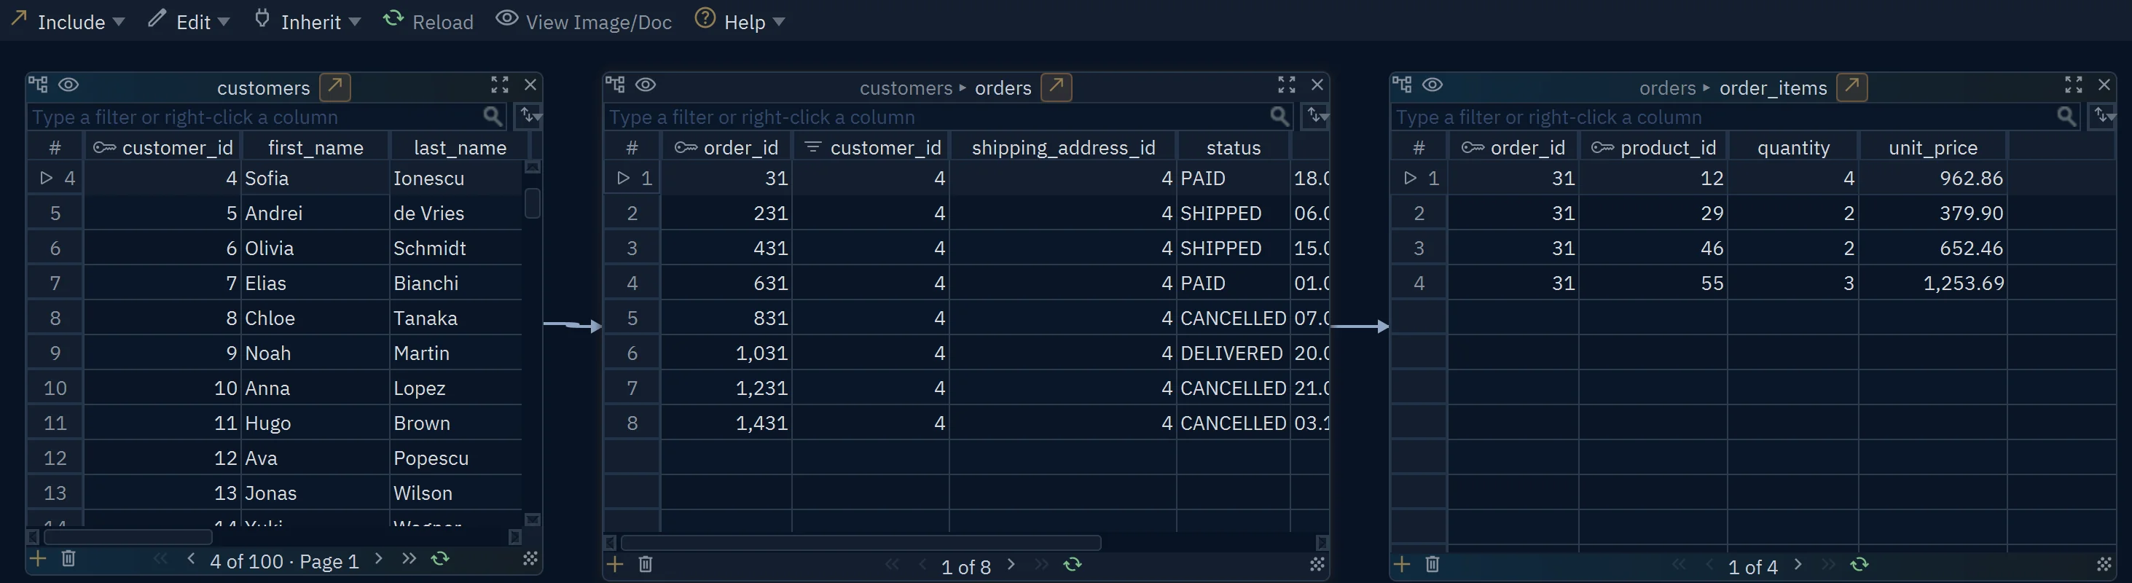Go to next row in orders pager
The width and height of the screenshot is (2132, 583).
point(1011,565)
